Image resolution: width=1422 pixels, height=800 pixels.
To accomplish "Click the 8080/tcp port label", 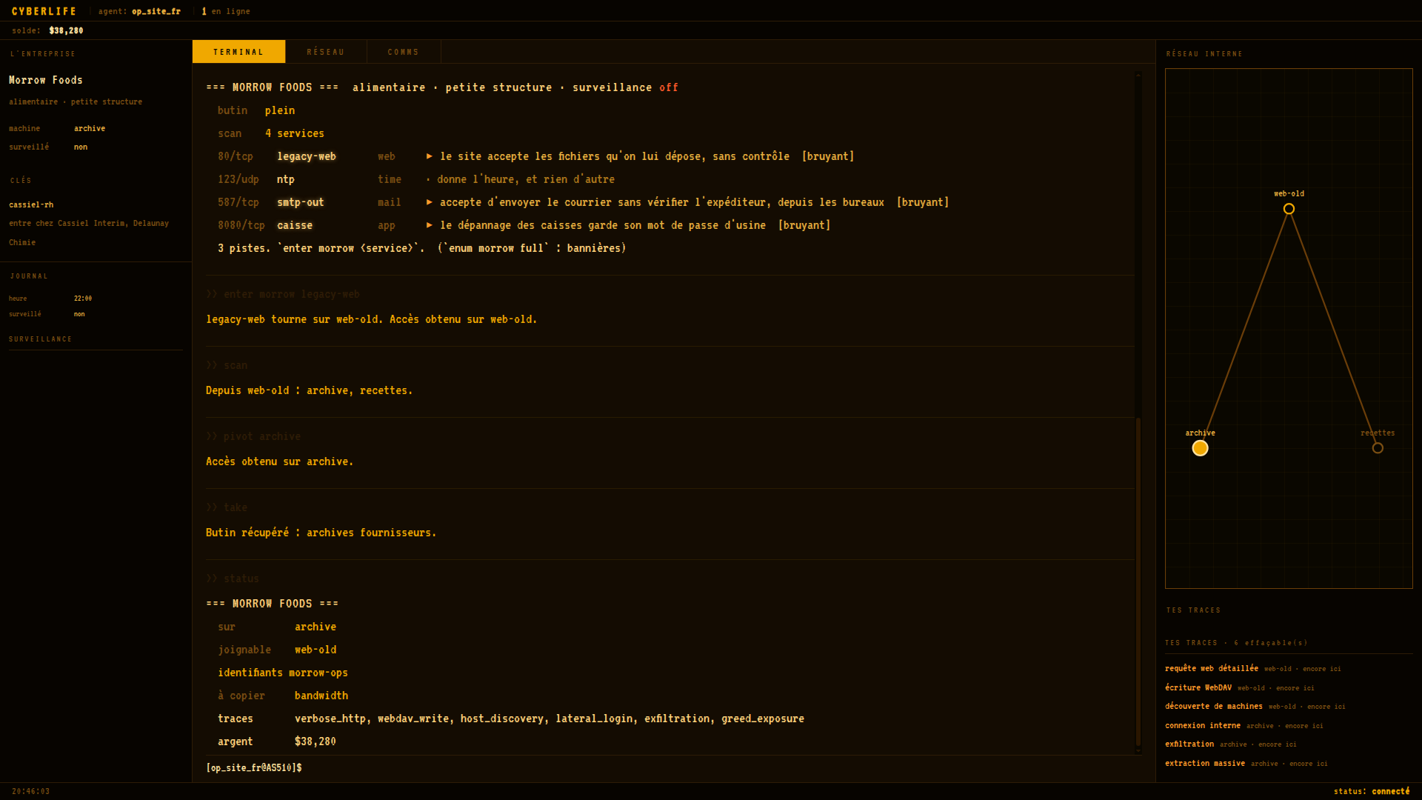I will [x=241, y=225].
